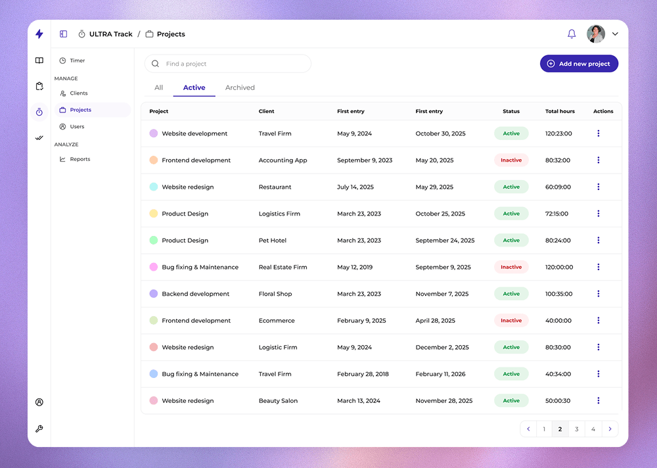Click the Projects breadcrumb
The width and height of the screenshot is (657, 468).
(x=165, y=34)
